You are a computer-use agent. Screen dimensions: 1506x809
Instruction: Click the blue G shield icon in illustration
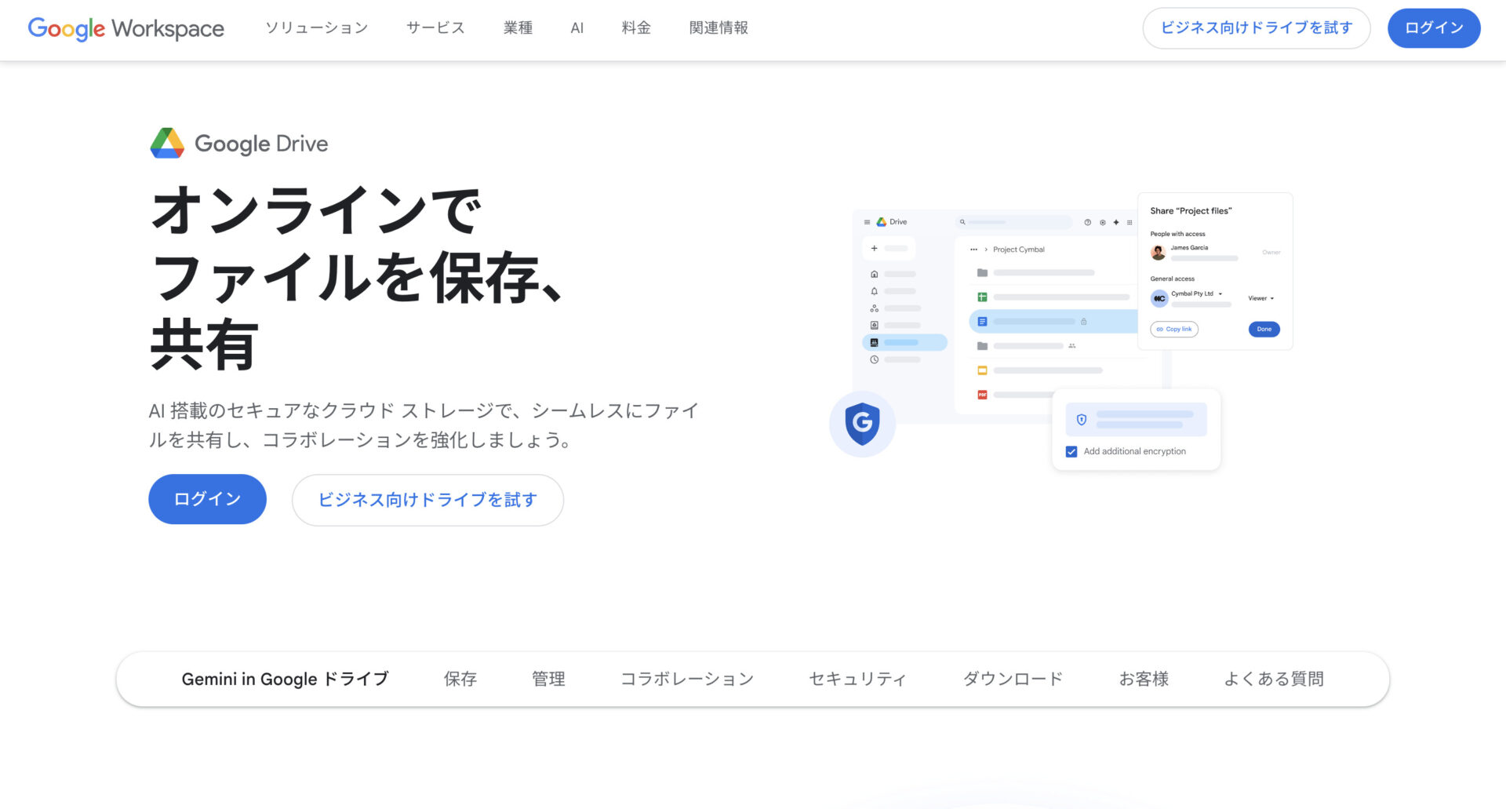click(x=862, y=424)
